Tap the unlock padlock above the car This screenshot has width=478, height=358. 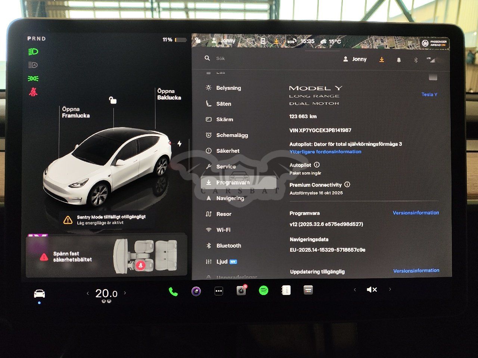tap(112, 100)
